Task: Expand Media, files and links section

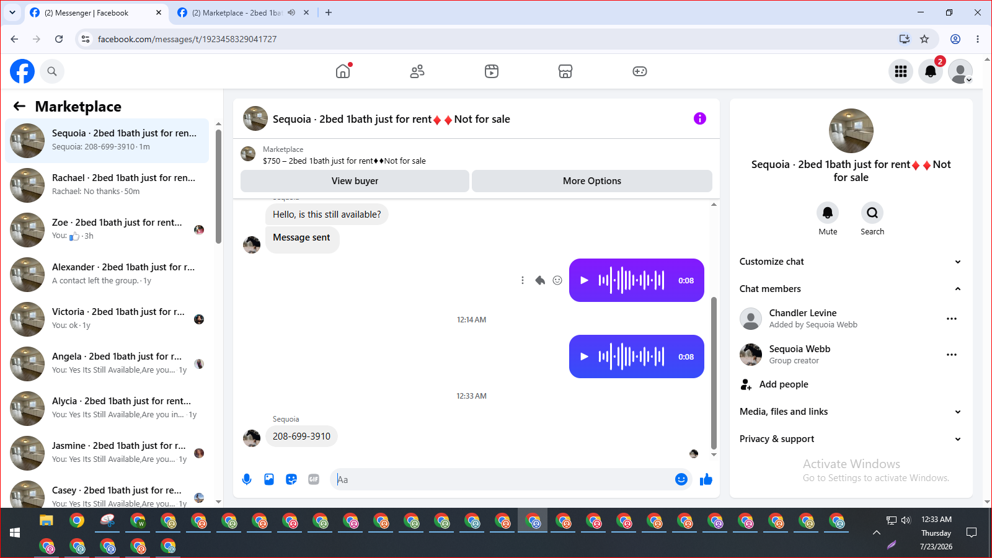Action: [851, 412]
